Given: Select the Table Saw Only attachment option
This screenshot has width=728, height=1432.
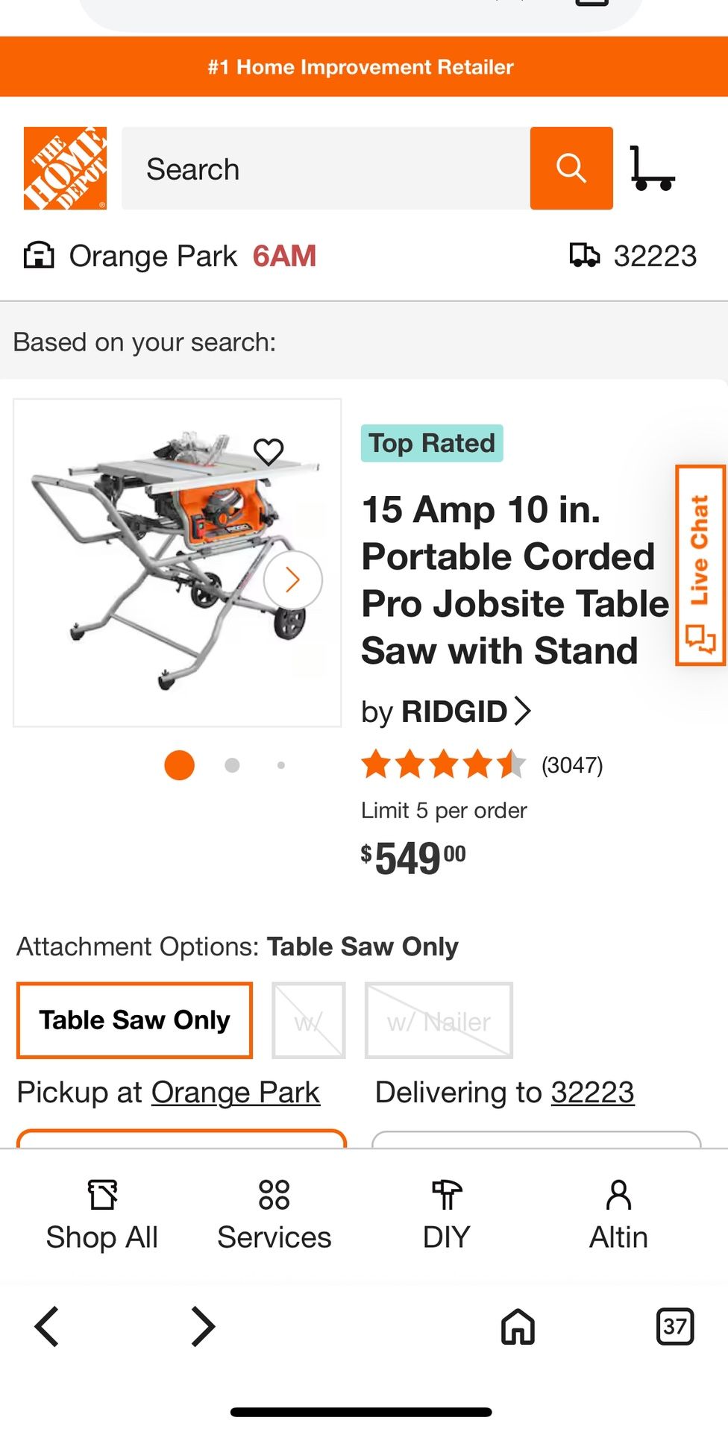Looking at the screenshot, I should [134, 1020].
